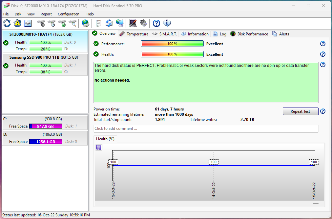Click the lifetime writes value 2.70 TB
332x219 pixels.
pyautogui.click(x=247, y=120)
